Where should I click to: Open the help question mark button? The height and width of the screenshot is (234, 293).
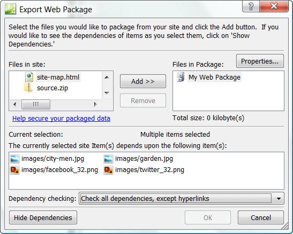tap(251, 6)
